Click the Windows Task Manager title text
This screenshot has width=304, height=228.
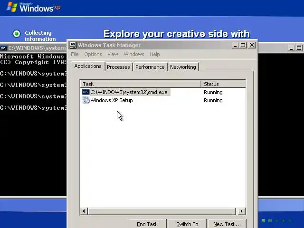(109, 45)
